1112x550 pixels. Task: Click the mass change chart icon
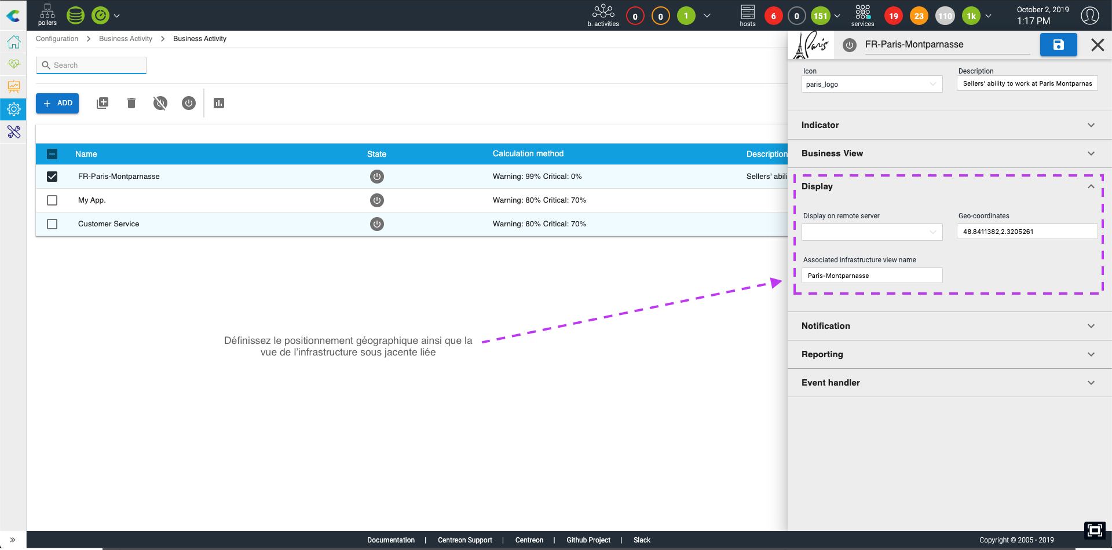[218, 103]
